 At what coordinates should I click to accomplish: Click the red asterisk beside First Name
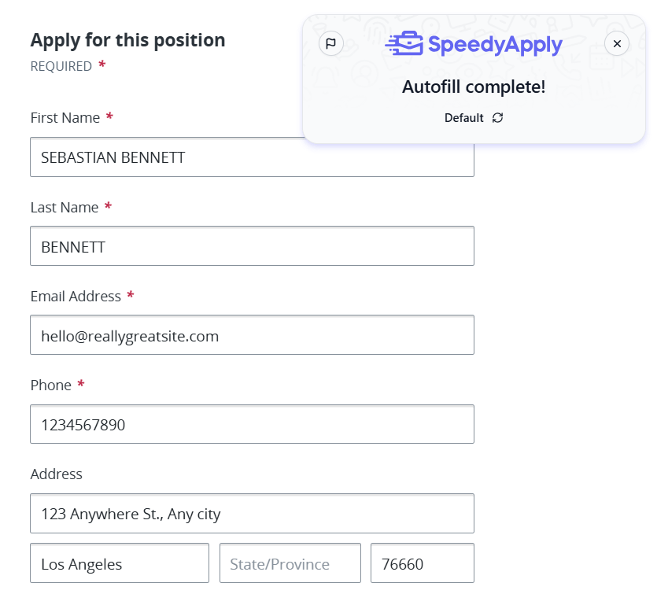109,116
